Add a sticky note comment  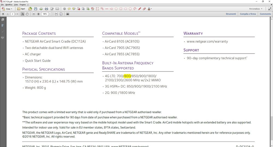(x=69, y=9)
